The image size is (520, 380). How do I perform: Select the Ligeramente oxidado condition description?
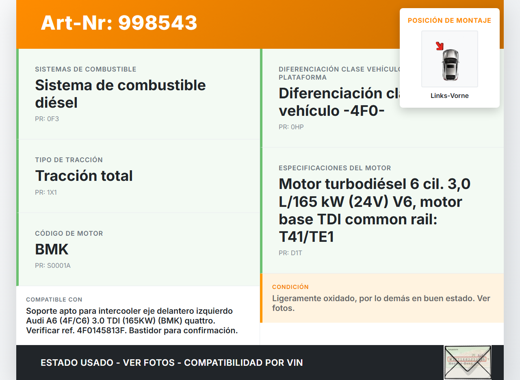(381, 303)
